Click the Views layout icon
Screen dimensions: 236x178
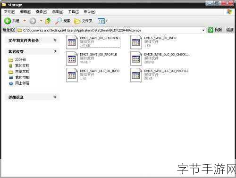101,21
